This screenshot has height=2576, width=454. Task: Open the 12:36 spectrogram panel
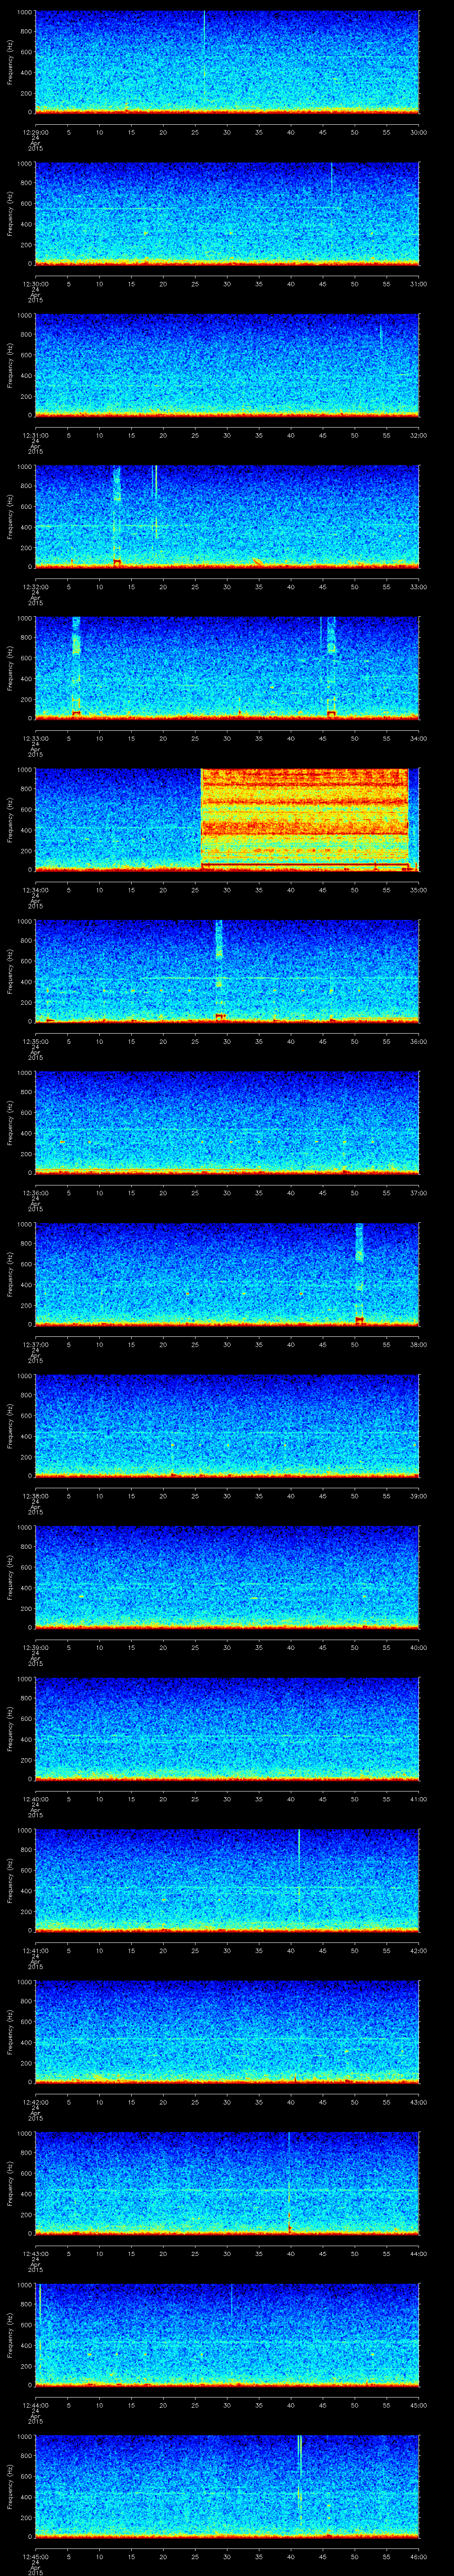(x=227, y=1122)
